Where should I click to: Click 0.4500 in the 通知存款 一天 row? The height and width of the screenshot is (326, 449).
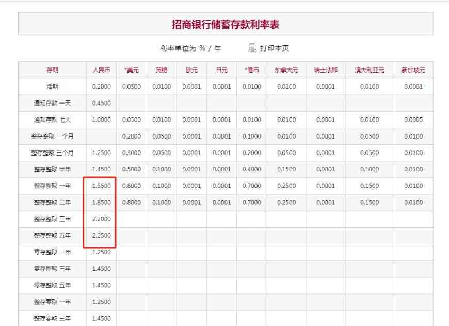point(101,103)
